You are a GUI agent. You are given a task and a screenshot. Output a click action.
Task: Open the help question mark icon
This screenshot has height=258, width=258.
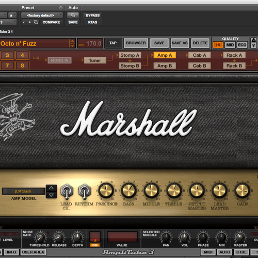(x=253, y=46)
